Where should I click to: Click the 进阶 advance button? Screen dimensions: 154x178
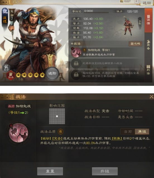52,74
